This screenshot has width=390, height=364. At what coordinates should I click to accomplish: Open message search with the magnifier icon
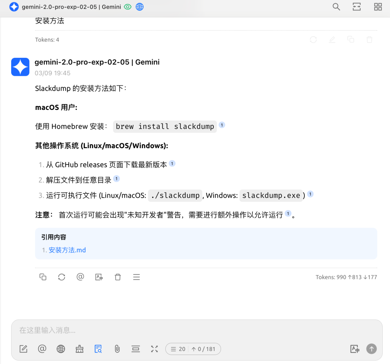336,7
